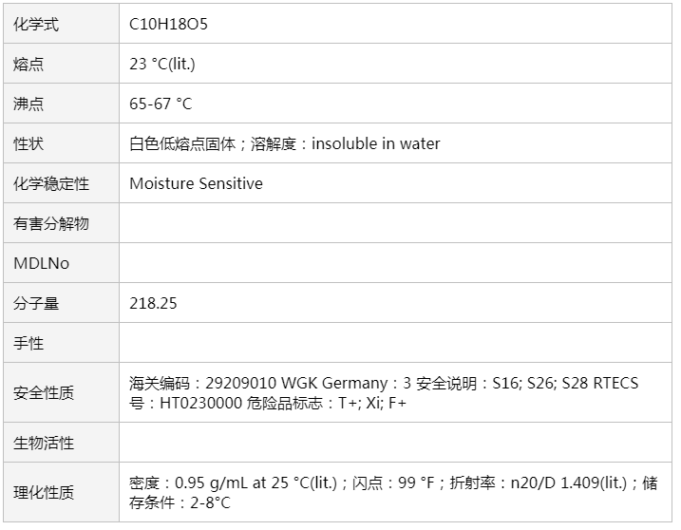Click the 安全性质 row label
The width and height of the screenshot is (681, 530).
click(x=44, y=393)
